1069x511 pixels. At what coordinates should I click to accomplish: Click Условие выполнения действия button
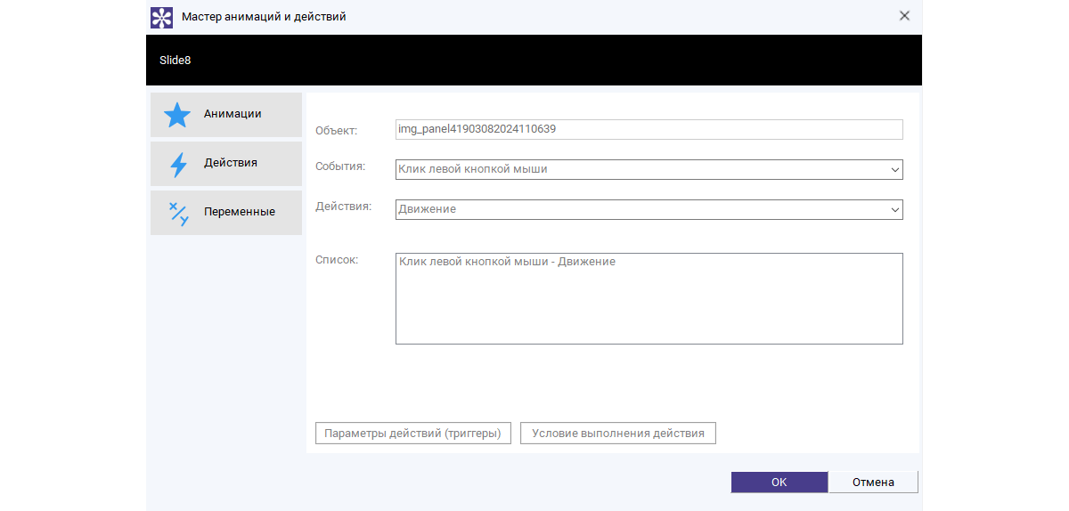tap(618, 434)
